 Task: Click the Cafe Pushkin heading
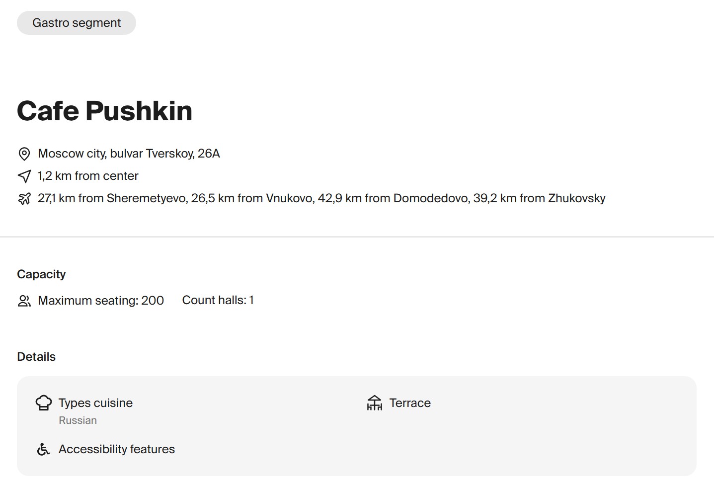(x=104, y=111)
